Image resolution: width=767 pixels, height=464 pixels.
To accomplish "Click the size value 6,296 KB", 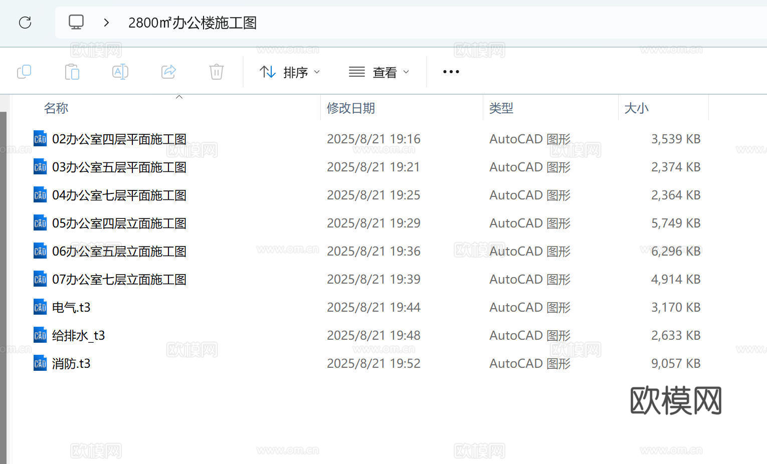I will [676, 251].
